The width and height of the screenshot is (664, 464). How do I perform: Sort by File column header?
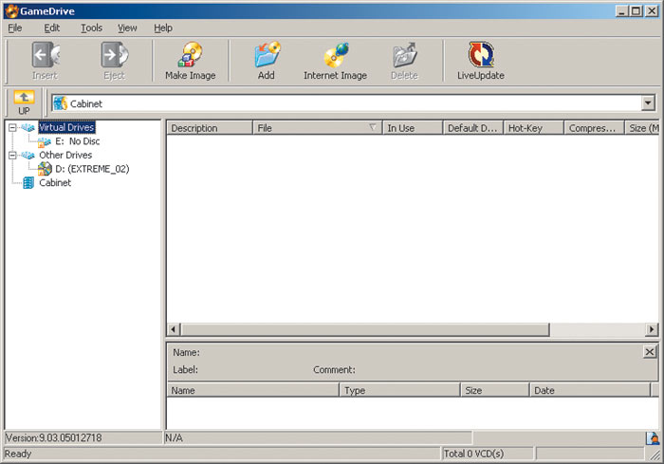[318, 127]
